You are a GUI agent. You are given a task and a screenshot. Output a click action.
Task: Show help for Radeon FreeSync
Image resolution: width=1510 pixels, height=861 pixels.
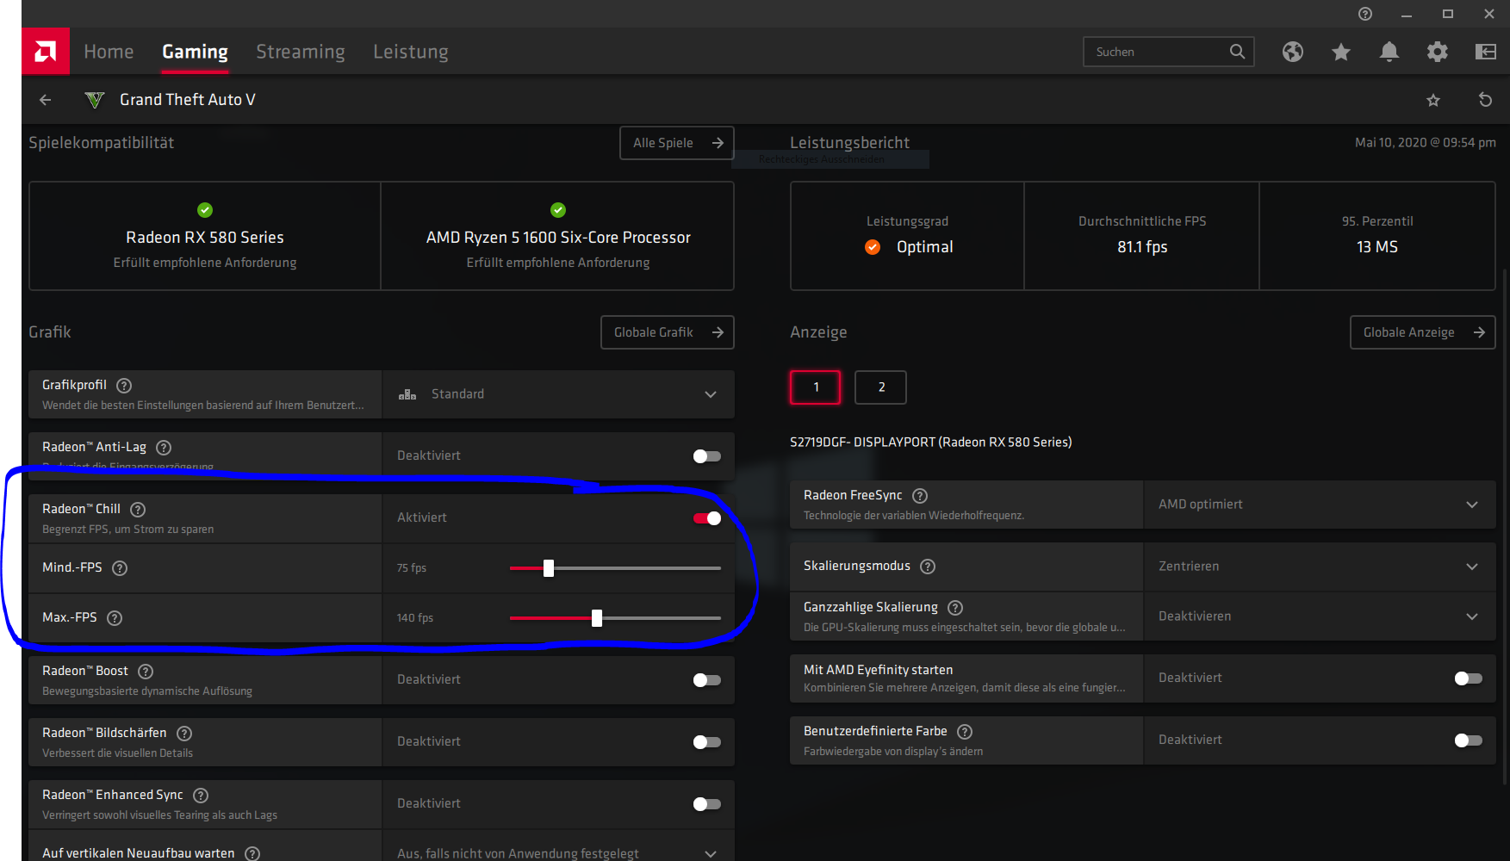click(920, 496)
